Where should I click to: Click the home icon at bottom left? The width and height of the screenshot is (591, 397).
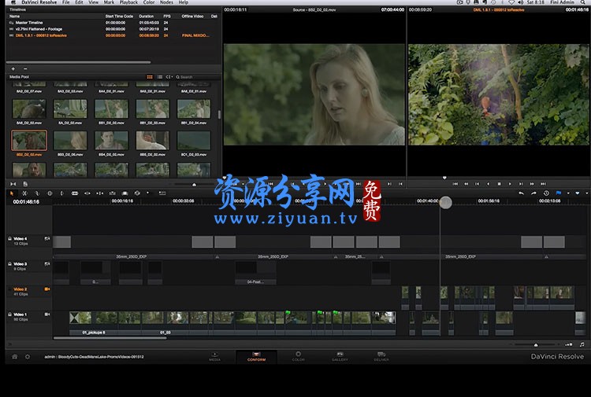click(x=15, y=356)
